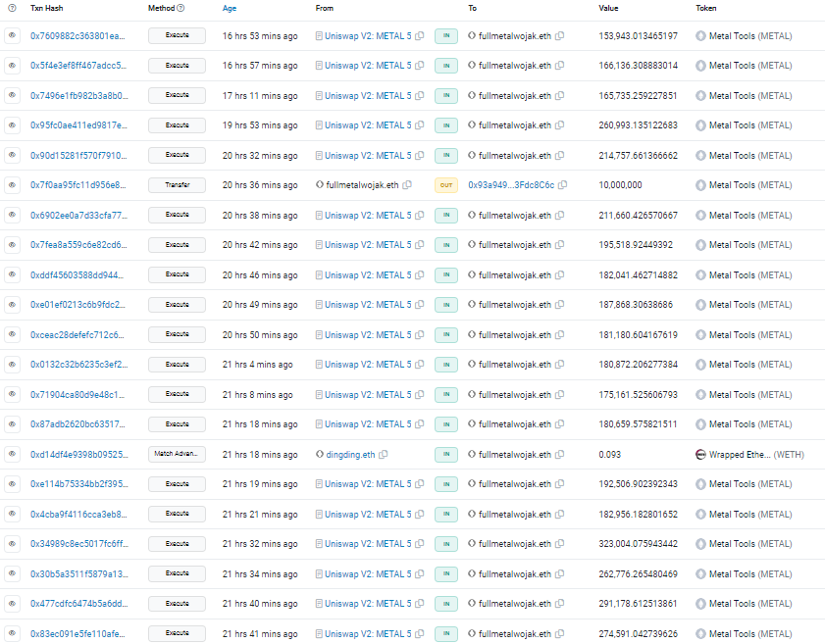Copy dingding.eth address
The height and width of the screenshot is (644, 825).
coord(383,454)
